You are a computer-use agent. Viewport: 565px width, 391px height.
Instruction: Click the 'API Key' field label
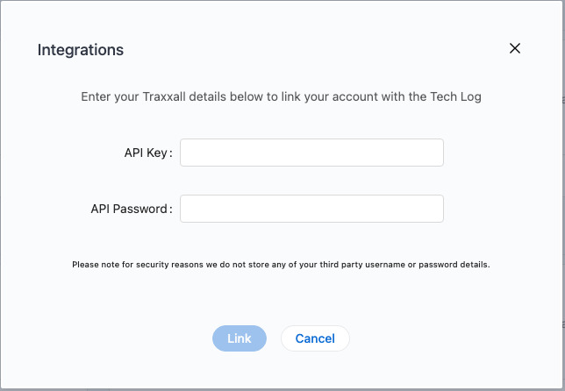145,153
